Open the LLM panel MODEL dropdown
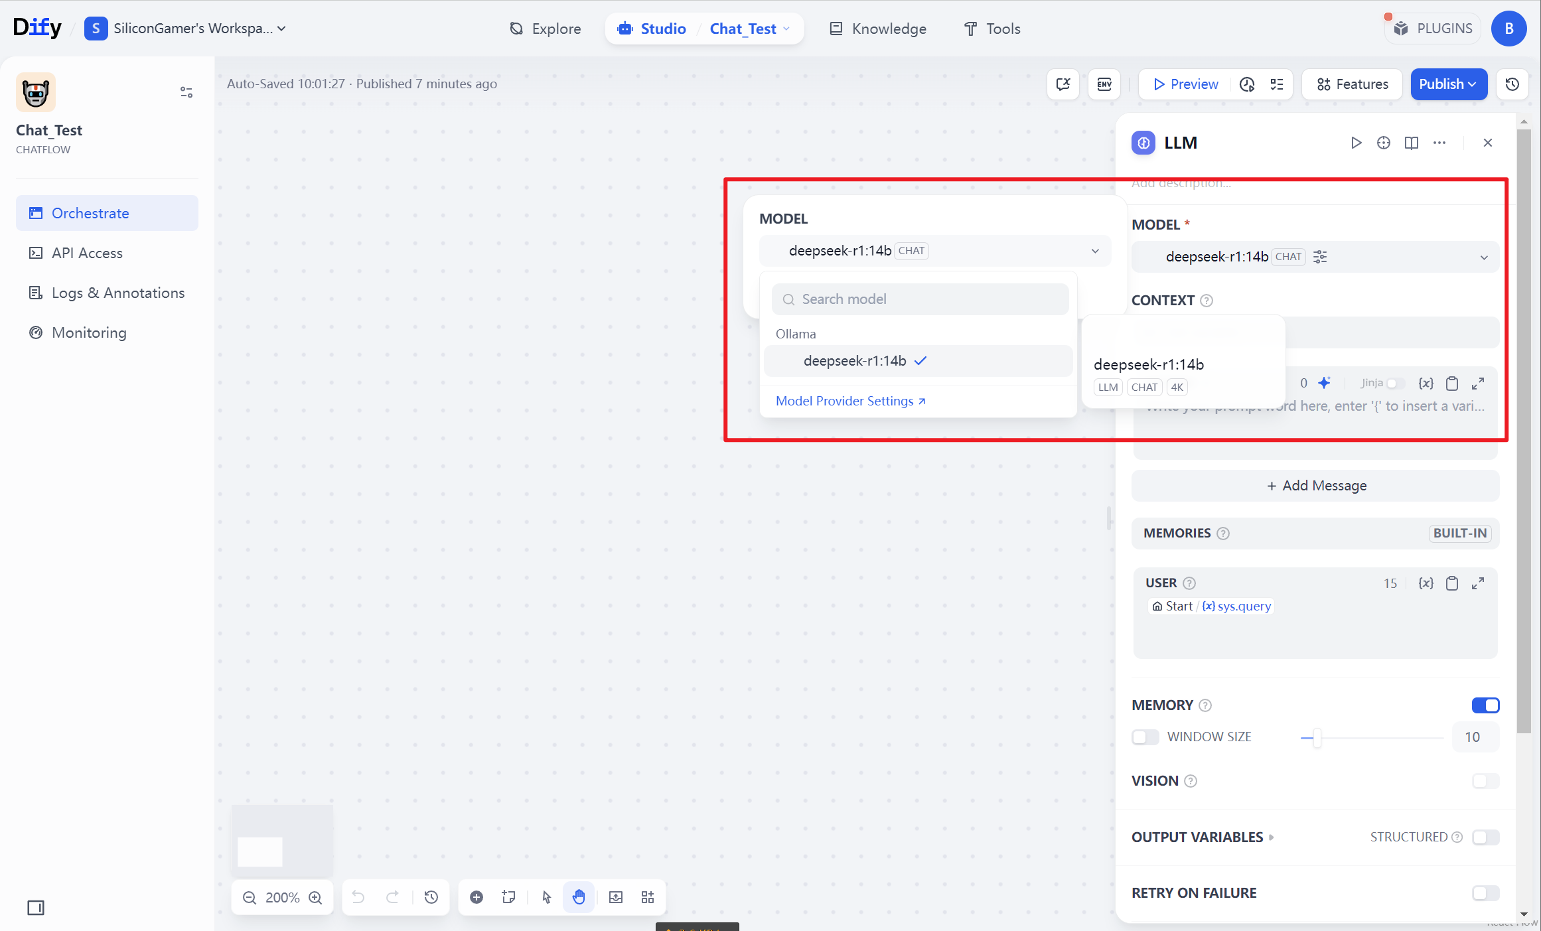This screenshot has height=931, width=1541. coord(1315,257)
